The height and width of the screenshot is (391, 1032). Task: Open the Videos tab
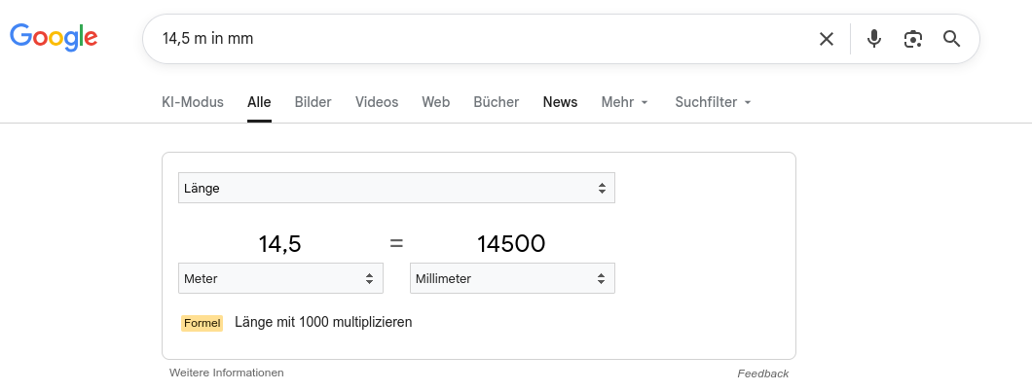tap(377, 102)
